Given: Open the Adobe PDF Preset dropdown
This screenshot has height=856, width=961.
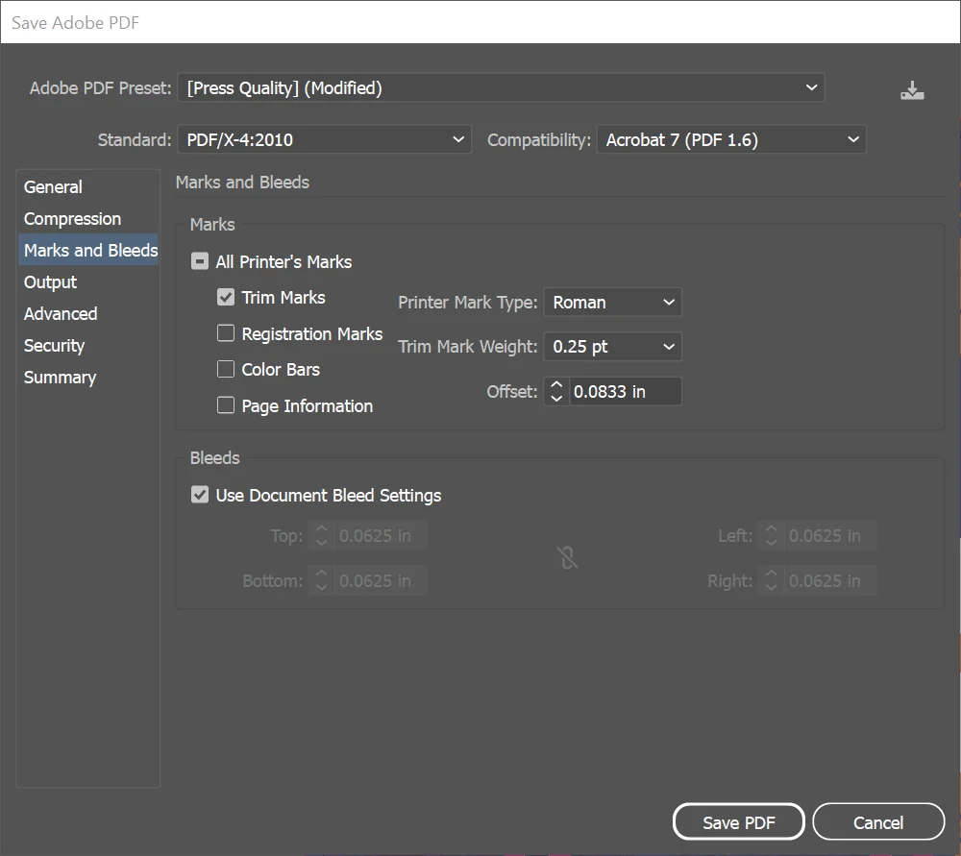Looking at the screenshot, I should (x=502, y=87).
